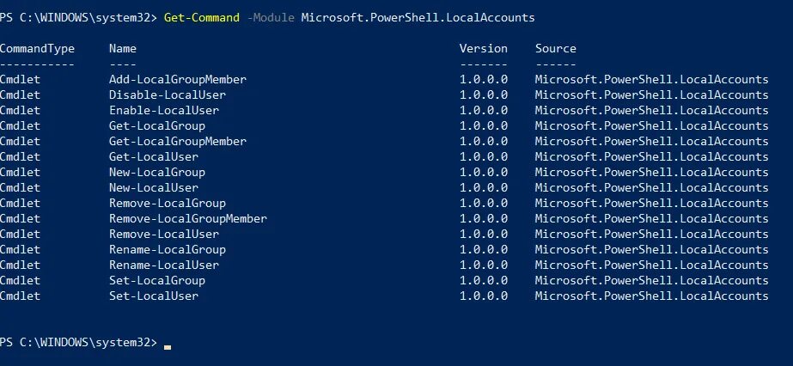Viewport: 793px width, 366px height.
Task: Place cursor at the blinking bottom prompt
Action: click(x=168, y=344)
